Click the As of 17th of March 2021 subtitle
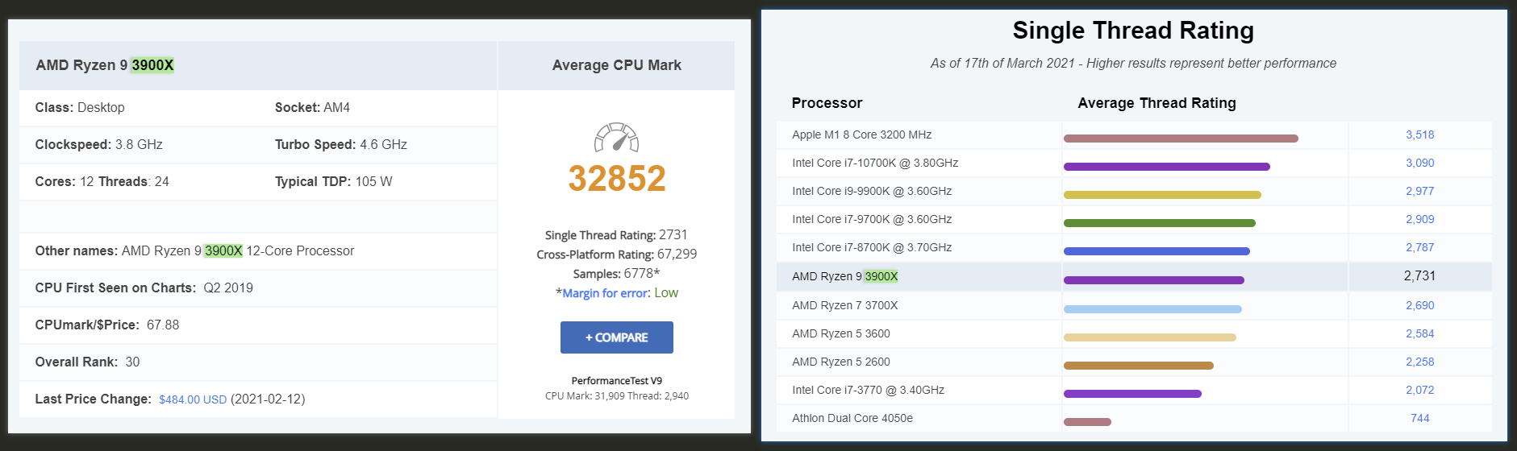 point(1133,63)
